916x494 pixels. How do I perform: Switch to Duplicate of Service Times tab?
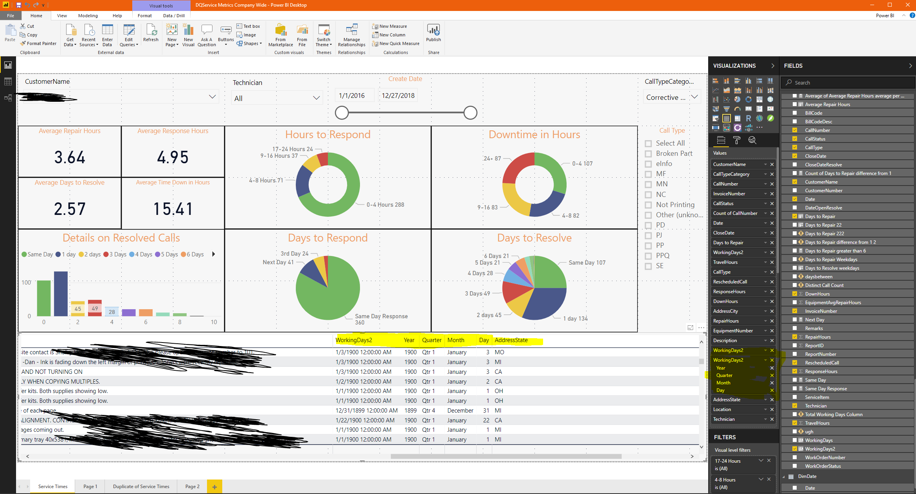pyautogui.click(x=141, y=487)
